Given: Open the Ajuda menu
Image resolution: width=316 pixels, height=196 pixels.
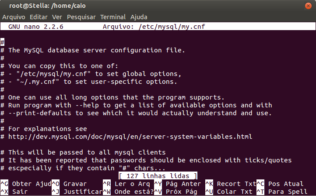Looking at the screenshot, I should pos(139,17).
